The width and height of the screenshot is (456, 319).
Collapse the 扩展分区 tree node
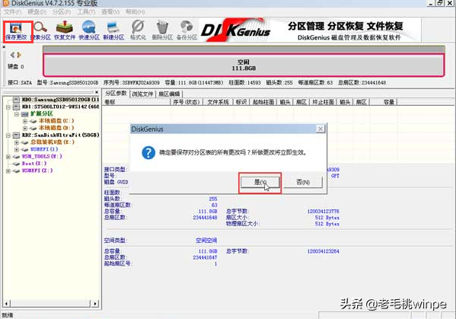17,114
